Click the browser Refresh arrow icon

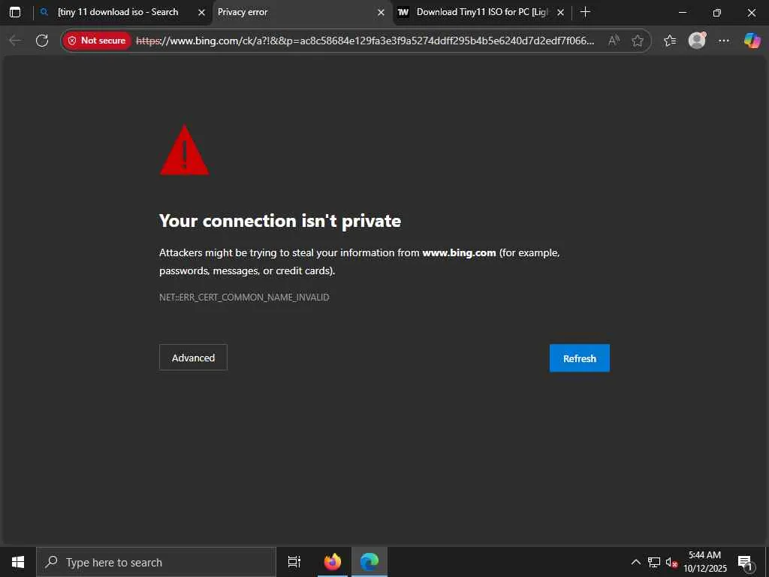tap(42, 41)
